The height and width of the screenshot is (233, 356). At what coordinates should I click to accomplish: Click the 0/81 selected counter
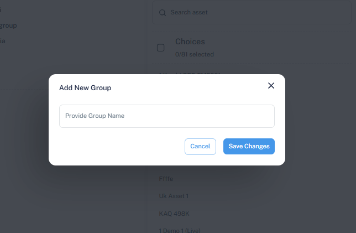pos(194,55)
